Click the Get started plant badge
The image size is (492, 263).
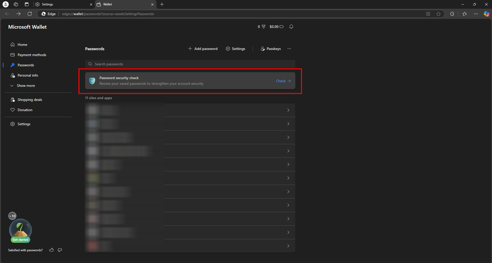tap(21, 230)
